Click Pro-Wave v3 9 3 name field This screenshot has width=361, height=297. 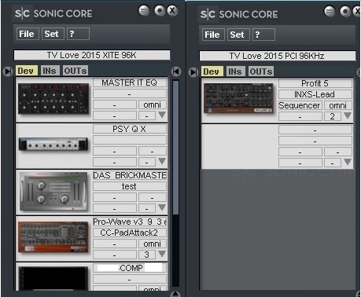(x=130, y=222)
